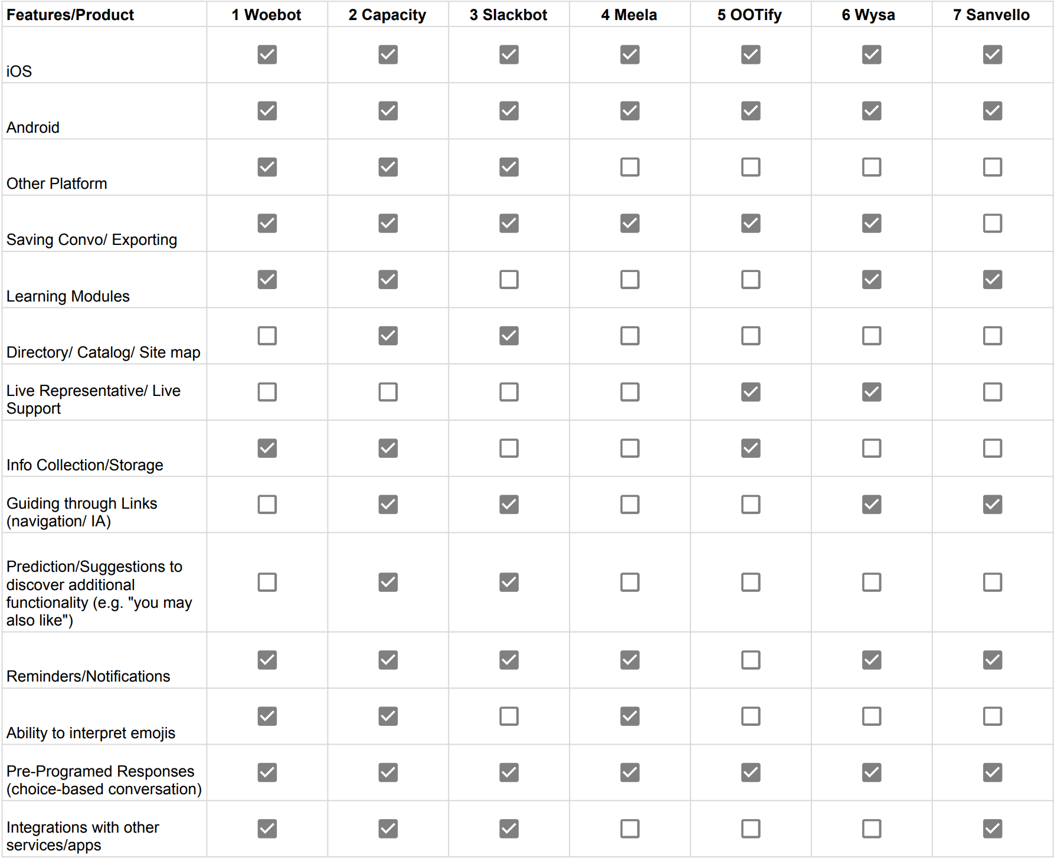Check Integrations with other services for Meela

630,828
